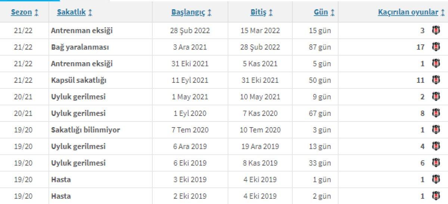Viewport: 448px width, 204px height.
Task: Select the 87 gün duration cell
Action: tap(320, 47)
